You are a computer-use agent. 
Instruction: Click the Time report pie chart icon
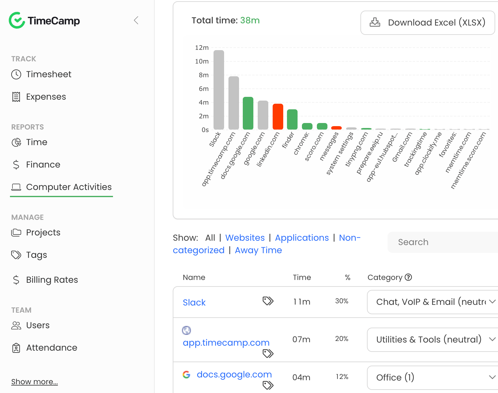[16, 142]
